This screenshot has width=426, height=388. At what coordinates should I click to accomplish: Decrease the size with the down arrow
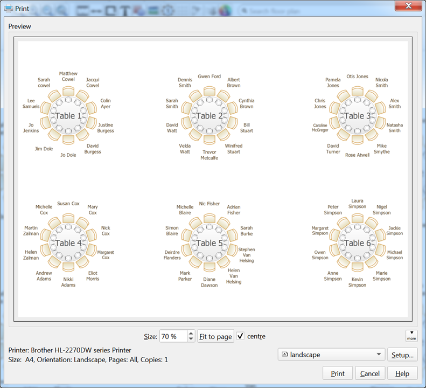point(191,339)
